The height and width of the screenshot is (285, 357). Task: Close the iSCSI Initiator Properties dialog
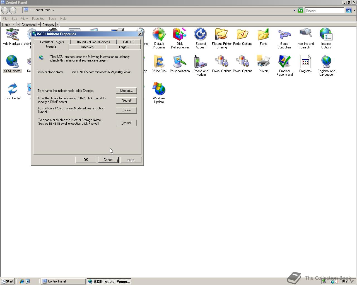[x=140, y=34]
